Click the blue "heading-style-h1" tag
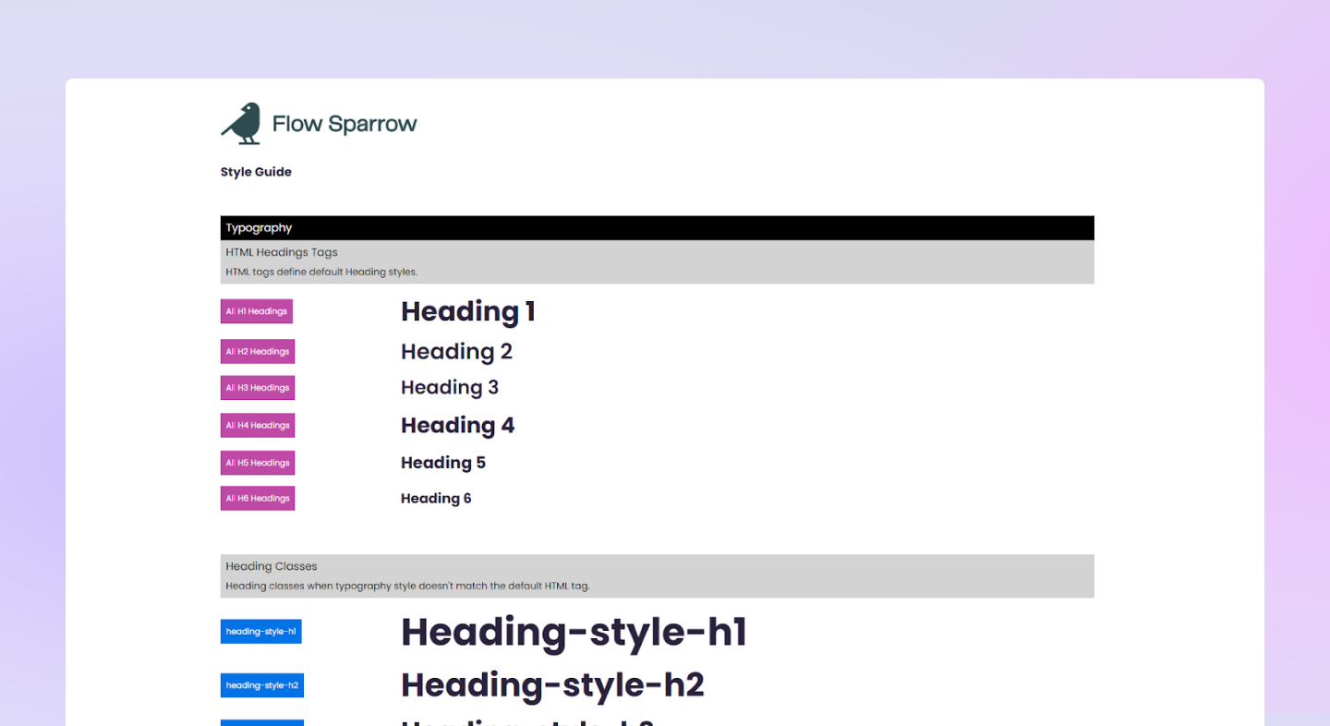This screenshot has width=1330, height=726. tap(260, 631)
